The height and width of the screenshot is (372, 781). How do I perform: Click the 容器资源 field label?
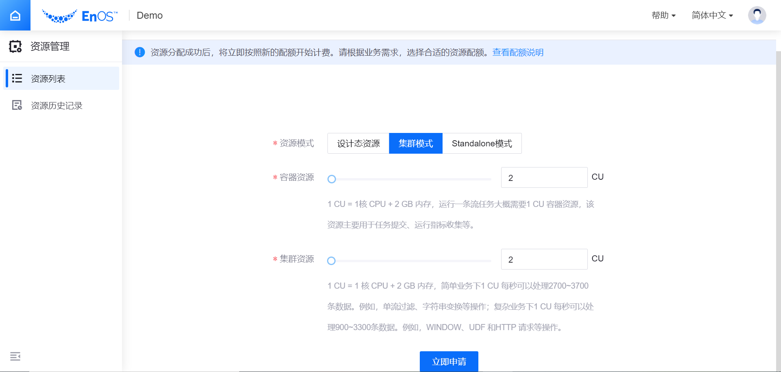coord(297,177)
